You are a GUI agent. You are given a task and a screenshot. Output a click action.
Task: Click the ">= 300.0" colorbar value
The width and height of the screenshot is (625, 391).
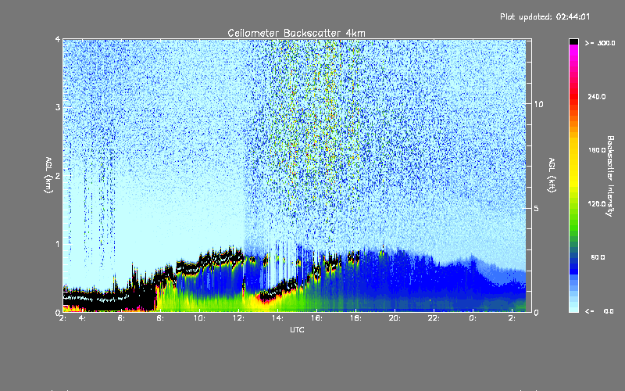coord(600,43)
